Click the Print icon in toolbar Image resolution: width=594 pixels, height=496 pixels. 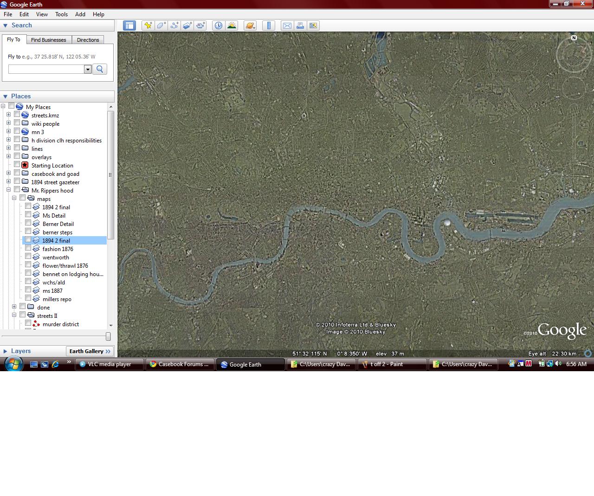(x=300, y=26)
